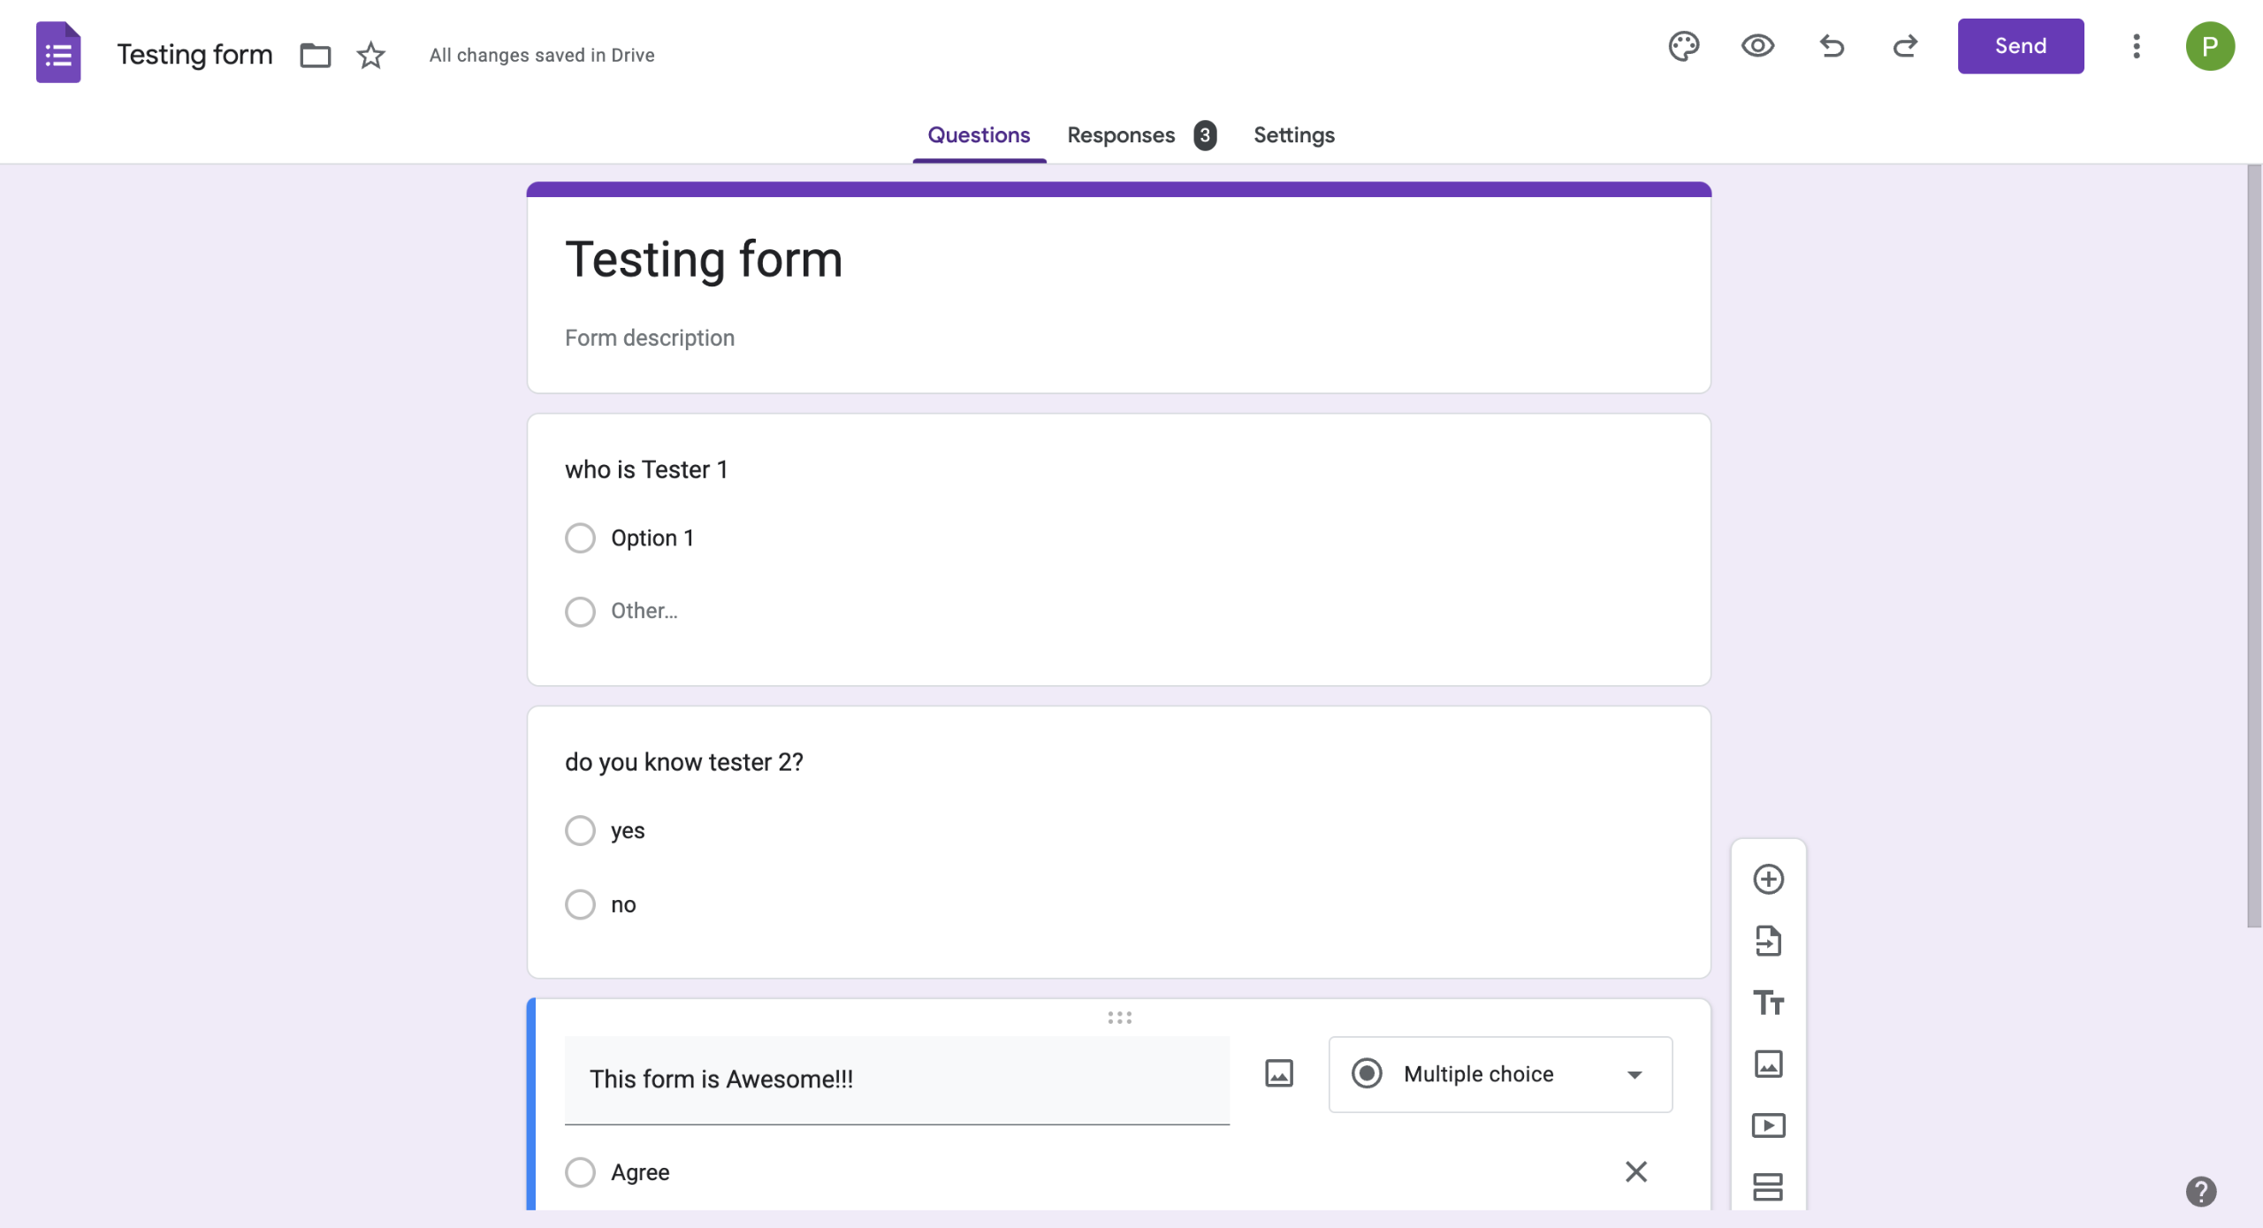This screenshot has height=1228, width=2263.
Task: Select the Other... radio button
Action: pyautogui.click(x=580, y=611)
